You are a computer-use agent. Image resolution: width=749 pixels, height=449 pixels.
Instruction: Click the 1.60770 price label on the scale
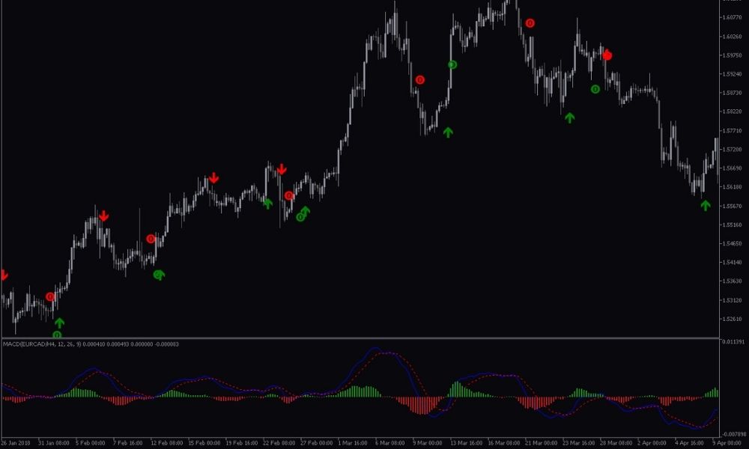(731, 17)
